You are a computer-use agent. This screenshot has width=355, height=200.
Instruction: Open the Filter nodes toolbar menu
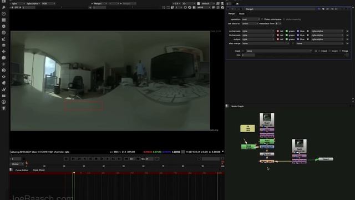(4, 33)
